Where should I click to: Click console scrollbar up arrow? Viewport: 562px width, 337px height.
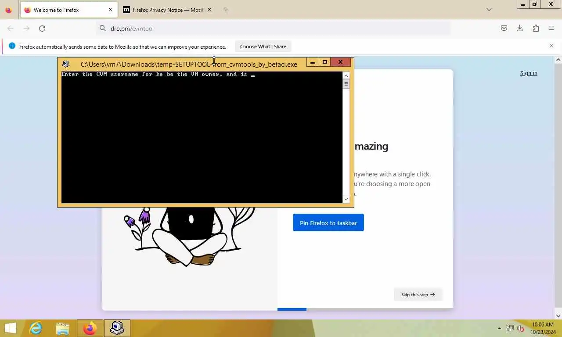[346, 75]
